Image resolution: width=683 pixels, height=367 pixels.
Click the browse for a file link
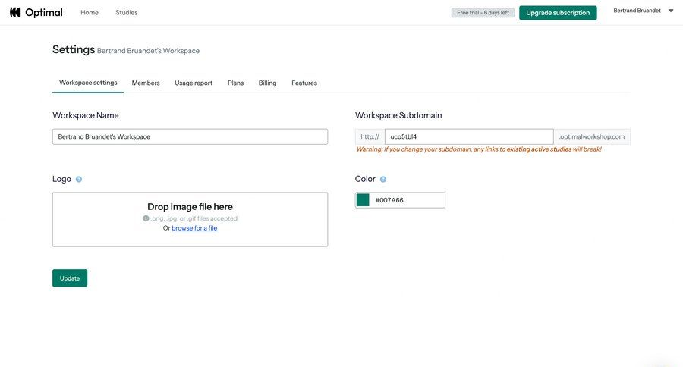pyautogui.click(x=194, y=228)
